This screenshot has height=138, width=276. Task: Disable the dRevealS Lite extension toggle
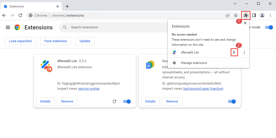[x=127, y=101]
